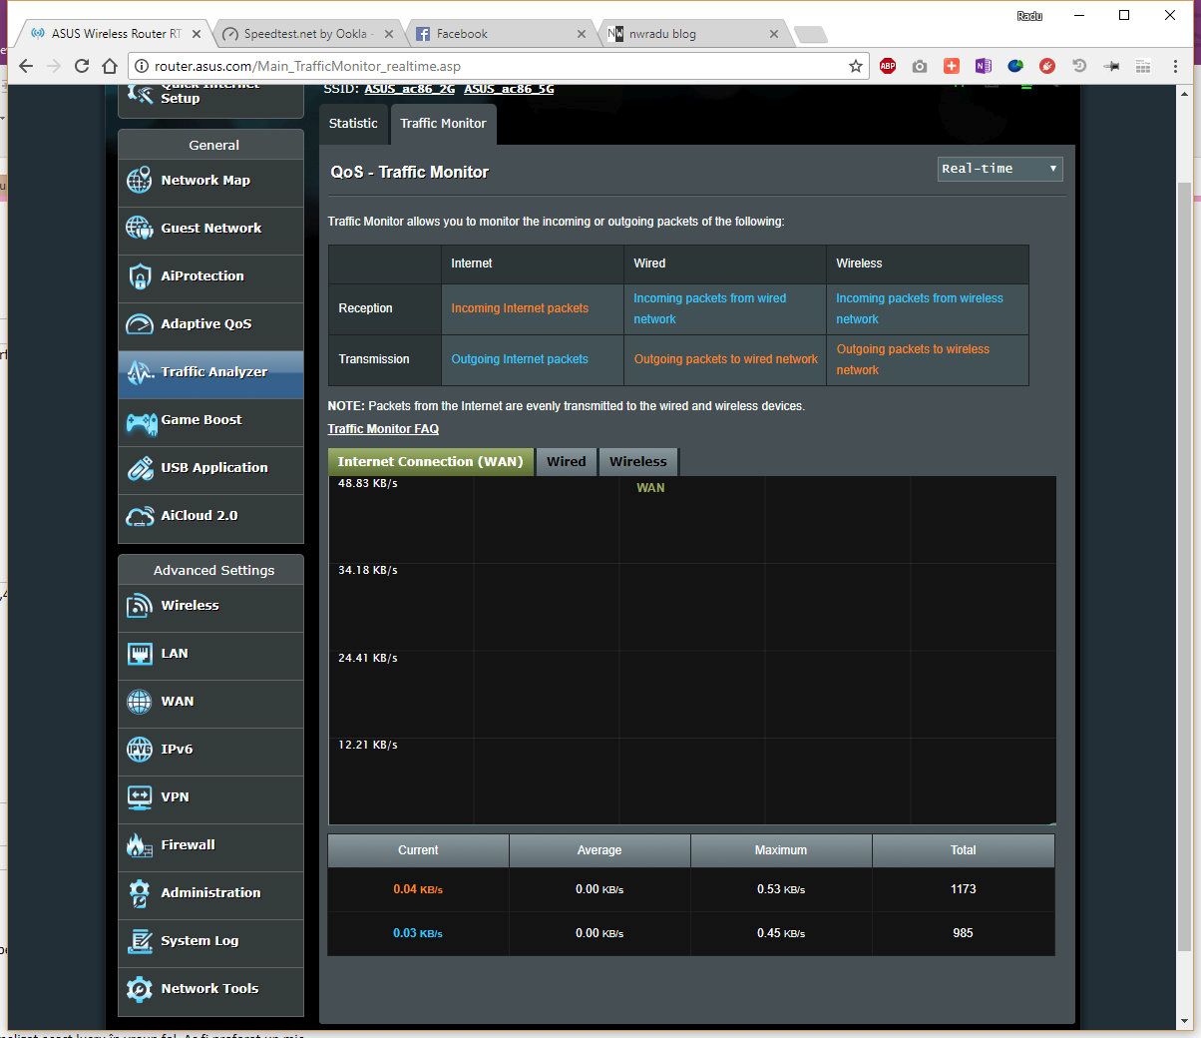Click the address bar URL field
Image resolution: width=1201 pixels, height=1038 pixels.
click(x=499, y=66)
